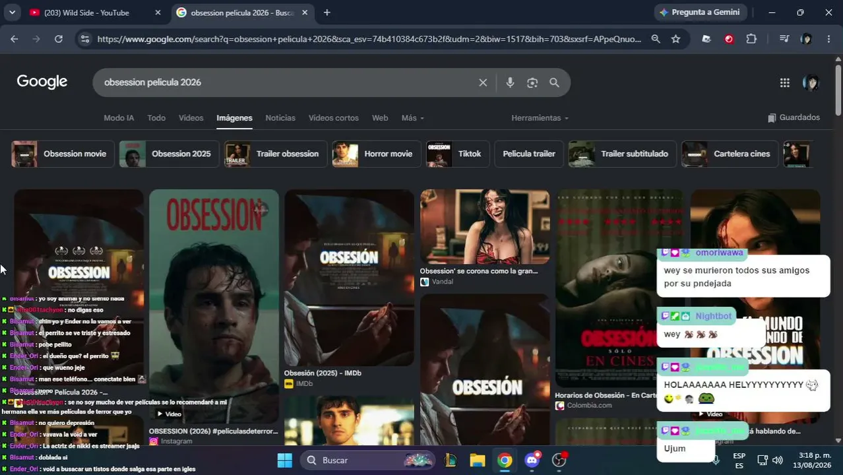Screen dimensions: 843x475
Task: Switch to the Videos cortos tab
Action: tap(334, 118)
